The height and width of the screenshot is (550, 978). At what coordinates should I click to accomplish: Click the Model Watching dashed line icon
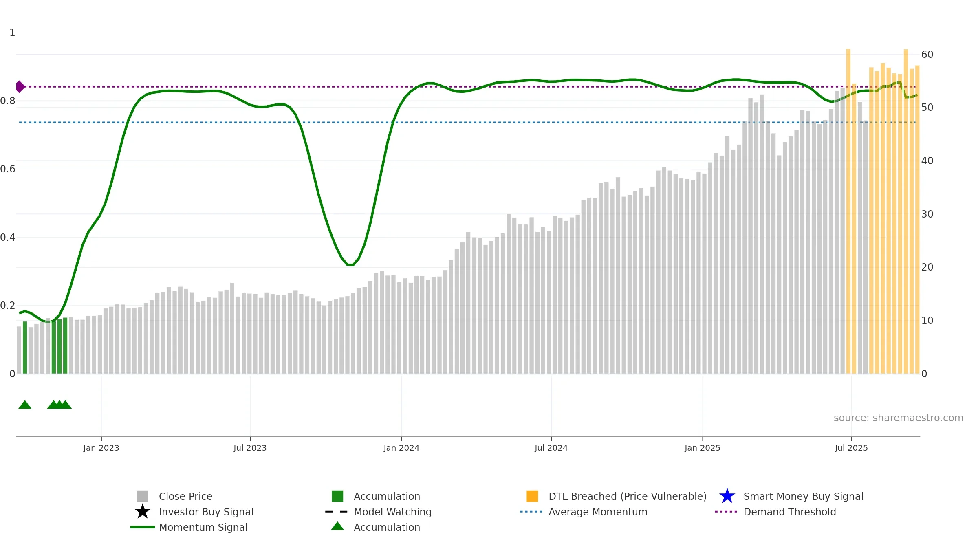tap(337, 512)
